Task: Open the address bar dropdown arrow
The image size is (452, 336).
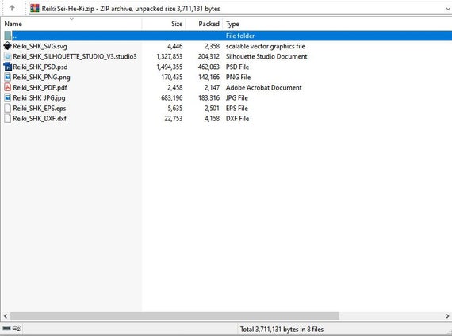Action: 448,9
